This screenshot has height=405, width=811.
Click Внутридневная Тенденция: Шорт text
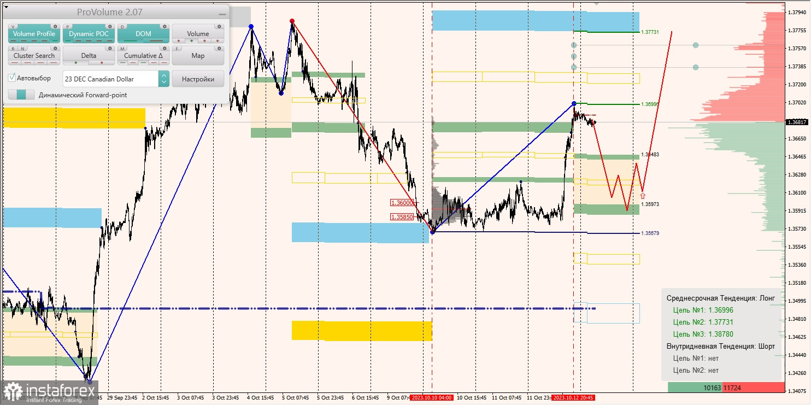tap(721, 346)
